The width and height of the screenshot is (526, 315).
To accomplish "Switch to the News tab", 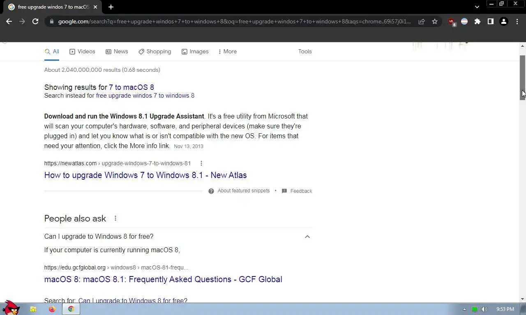I will pos(117,52).
